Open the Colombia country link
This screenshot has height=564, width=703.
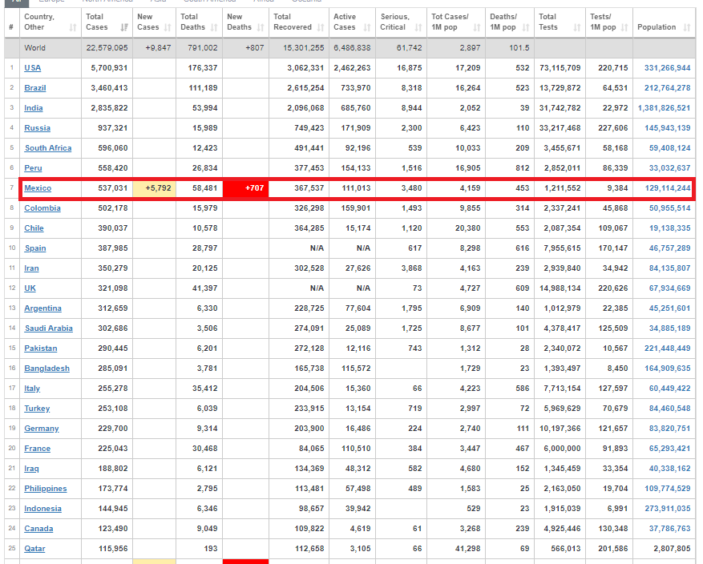42,208
